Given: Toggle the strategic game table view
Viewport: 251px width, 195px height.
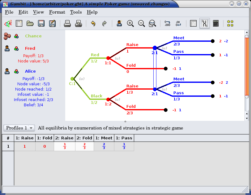Looking at the screenshot, I should pos(193,23).
